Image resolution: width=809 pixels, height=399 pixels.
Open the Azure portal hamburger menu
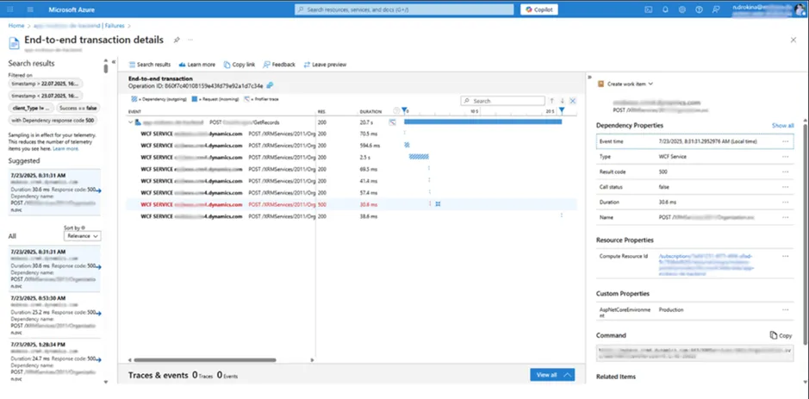pos(29,9)
